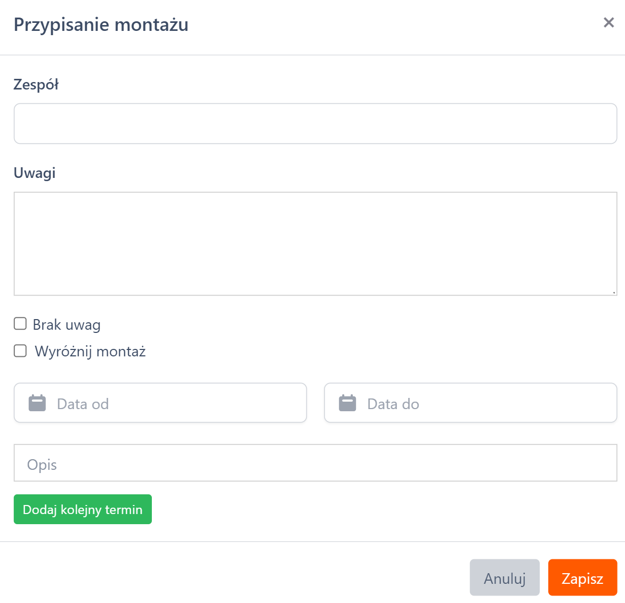Click the Uwagi field label
Screen dimensions: 625x603
pyautogui.click(x=35, y=173)
